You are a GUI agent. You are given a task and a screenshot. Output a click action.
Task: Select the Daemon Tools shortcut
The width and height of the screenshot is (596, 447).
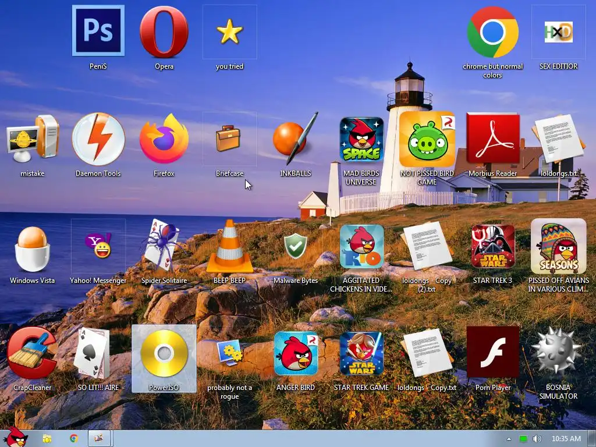(x=98, y=139)
